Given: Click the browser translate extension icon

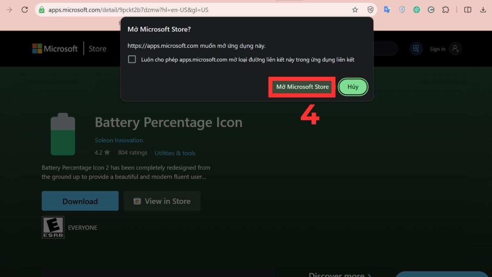Looking at the screenshot, I should coord(387,9).
